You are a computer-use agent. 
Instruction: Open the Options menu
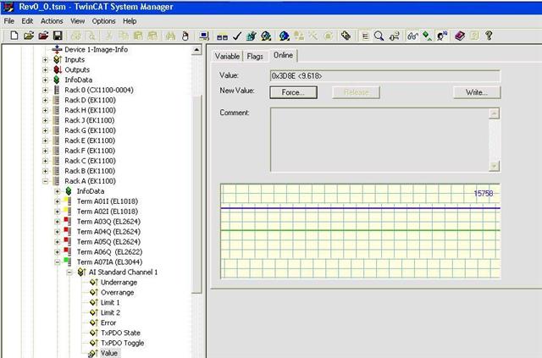click(103, 21)
